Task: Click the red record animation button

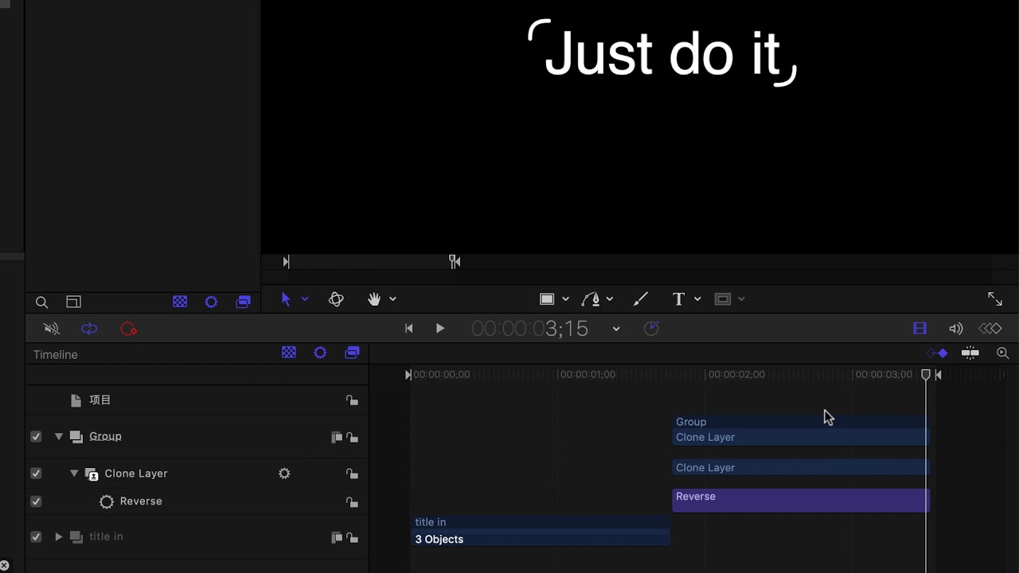Action: pyautogui.click(x=128, y=329)
